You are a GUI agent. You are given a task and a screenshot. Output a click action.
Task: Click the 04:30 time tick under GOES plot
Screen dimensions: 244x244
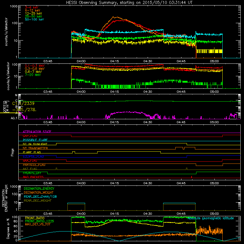coord(148,122)
